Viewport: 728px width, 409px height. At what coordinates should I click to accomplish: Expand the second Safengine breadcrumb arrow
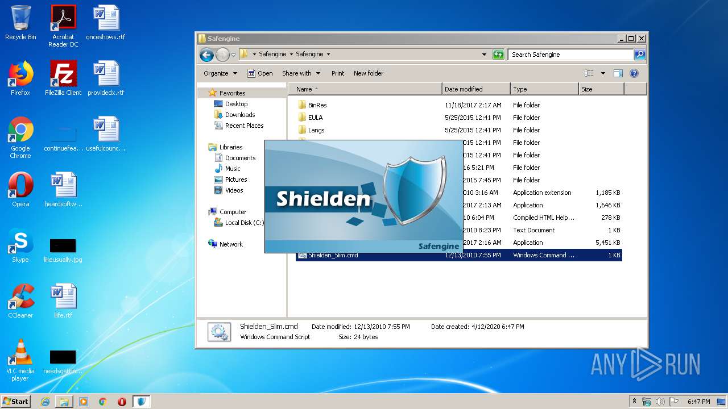point(328,55)
